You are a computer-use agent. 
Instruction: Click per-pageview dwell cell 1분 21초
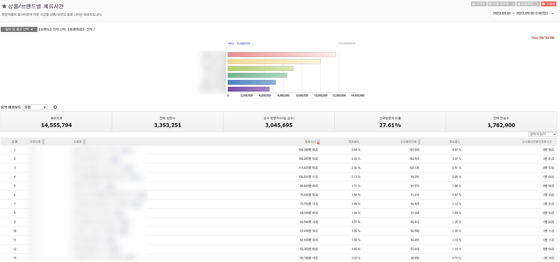point(548,204)
